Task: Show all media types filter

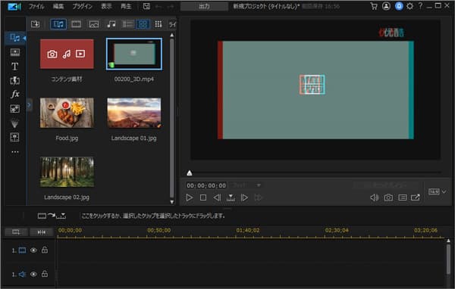Action: 58,24
